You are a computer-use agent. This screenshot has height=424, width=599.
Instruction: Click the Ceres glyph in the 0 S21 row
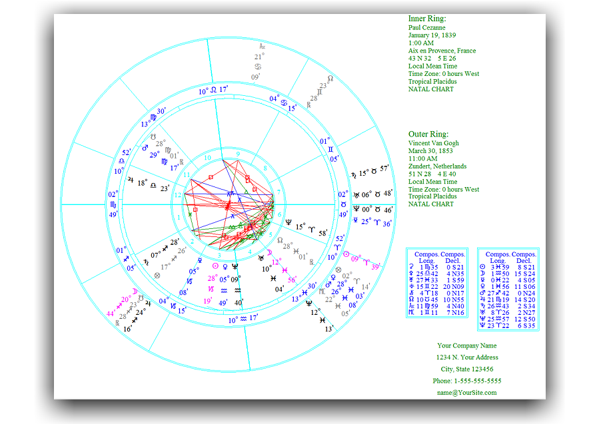click(411, 267)
